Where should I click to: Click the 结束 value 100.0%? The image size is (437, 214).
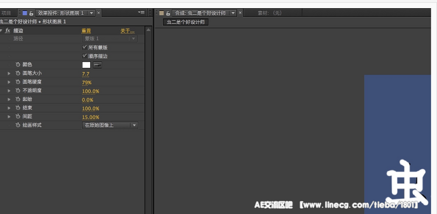click(x=90, y=109)
